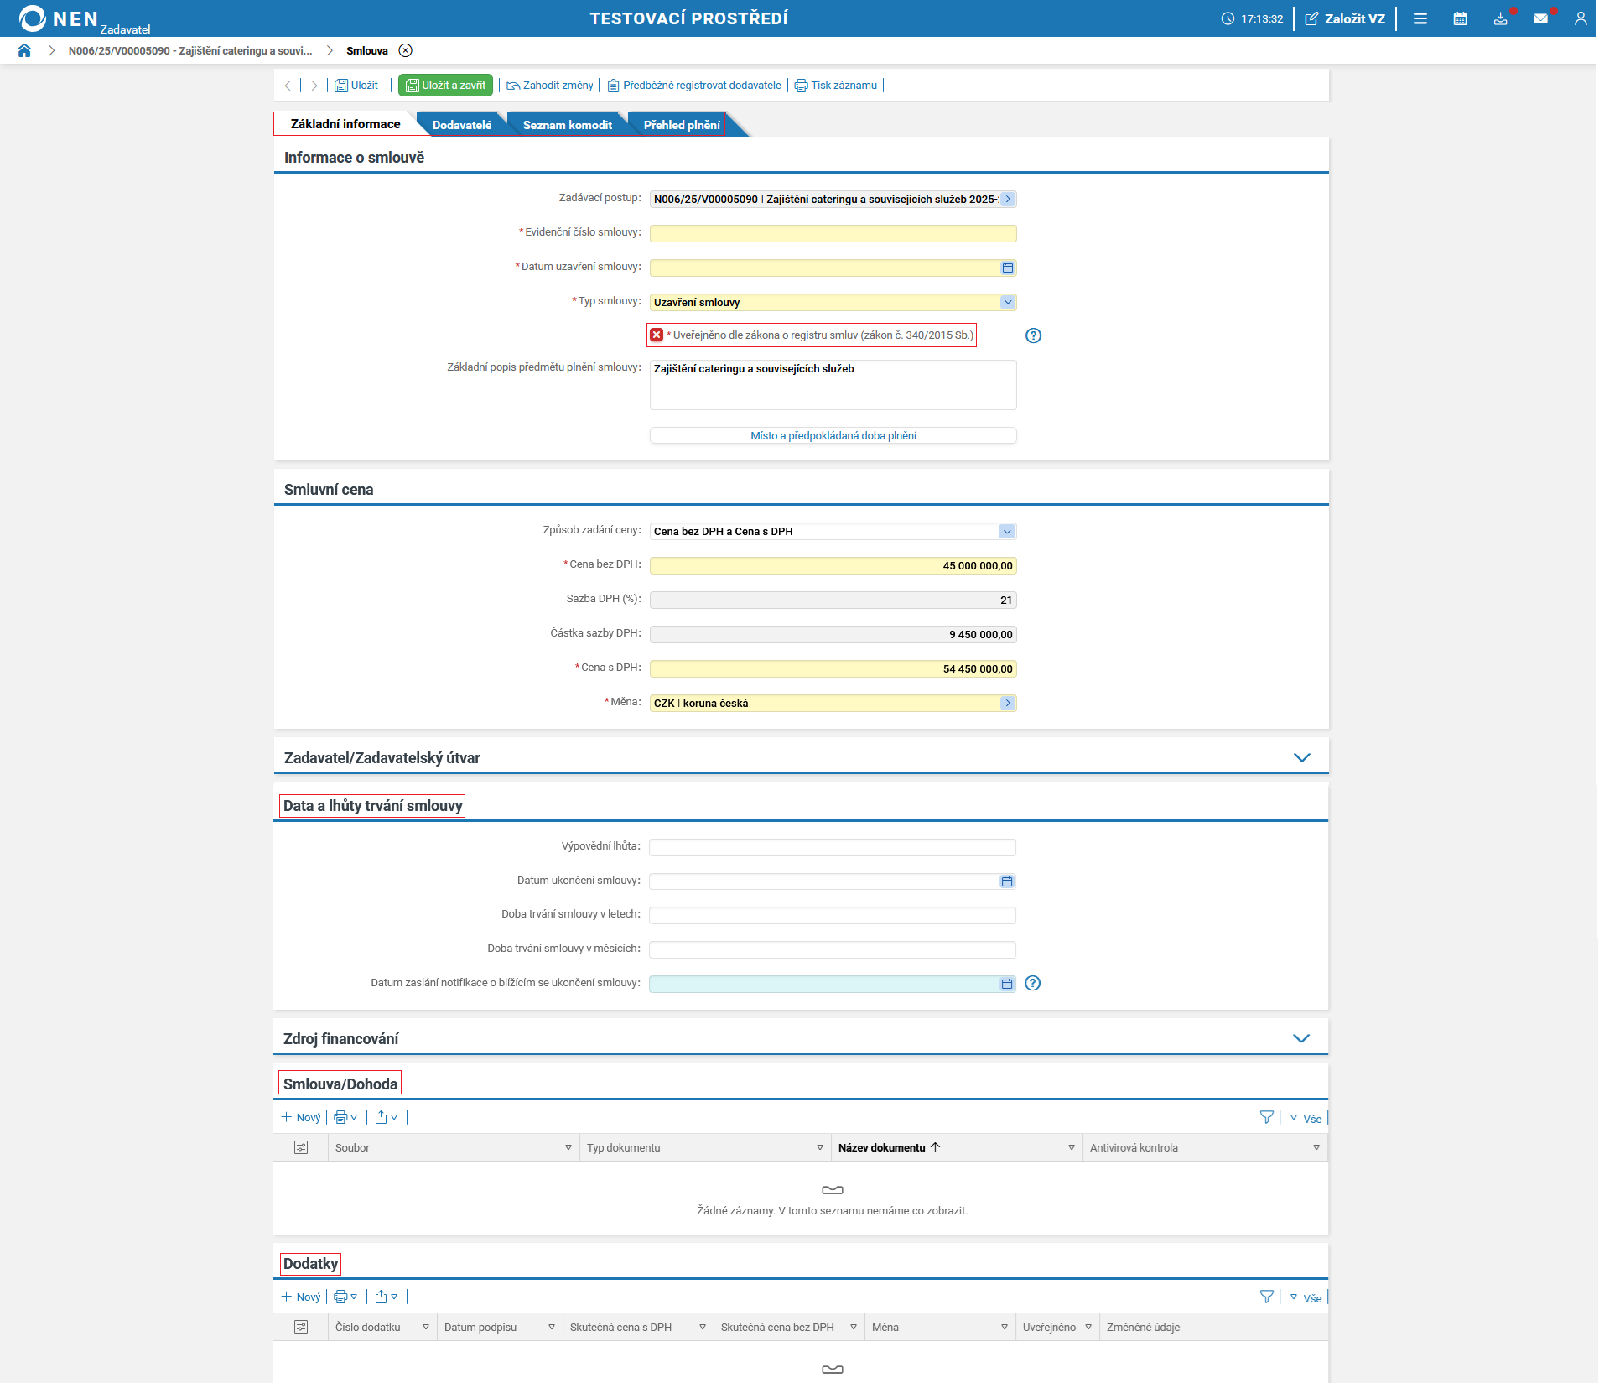The image size is (1599, 1383).
Task: Open the messages envelope icon
Action: click(x=1540, y=18)
